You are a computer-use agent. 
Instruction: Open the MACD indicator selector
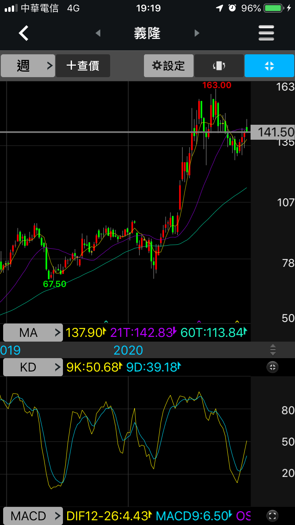point(33,516)
